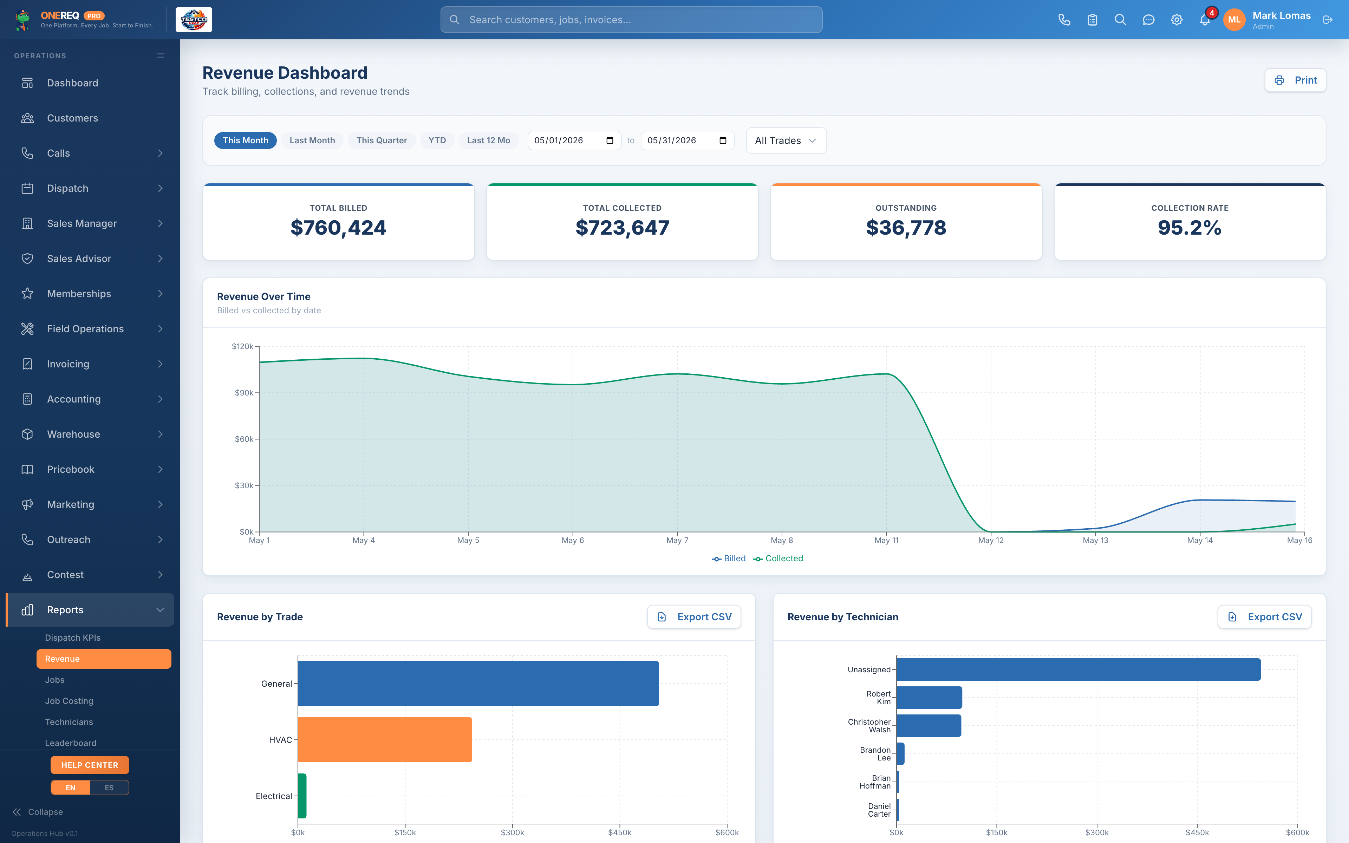The height and width of the screenshot is (843, 1349).
Task: Click the Marketing megaphone icon
Action: click(x=27, y=505)
